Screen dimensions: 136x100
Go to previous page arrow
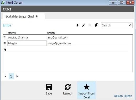pos(6,76)
